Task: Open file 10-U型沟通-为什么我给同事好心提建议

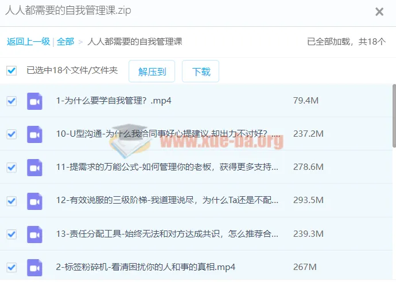Action: pos(168,134)
